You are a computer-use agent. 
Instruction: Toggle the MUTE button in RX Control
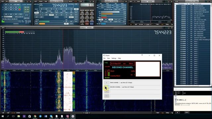(x=36, y=24)
